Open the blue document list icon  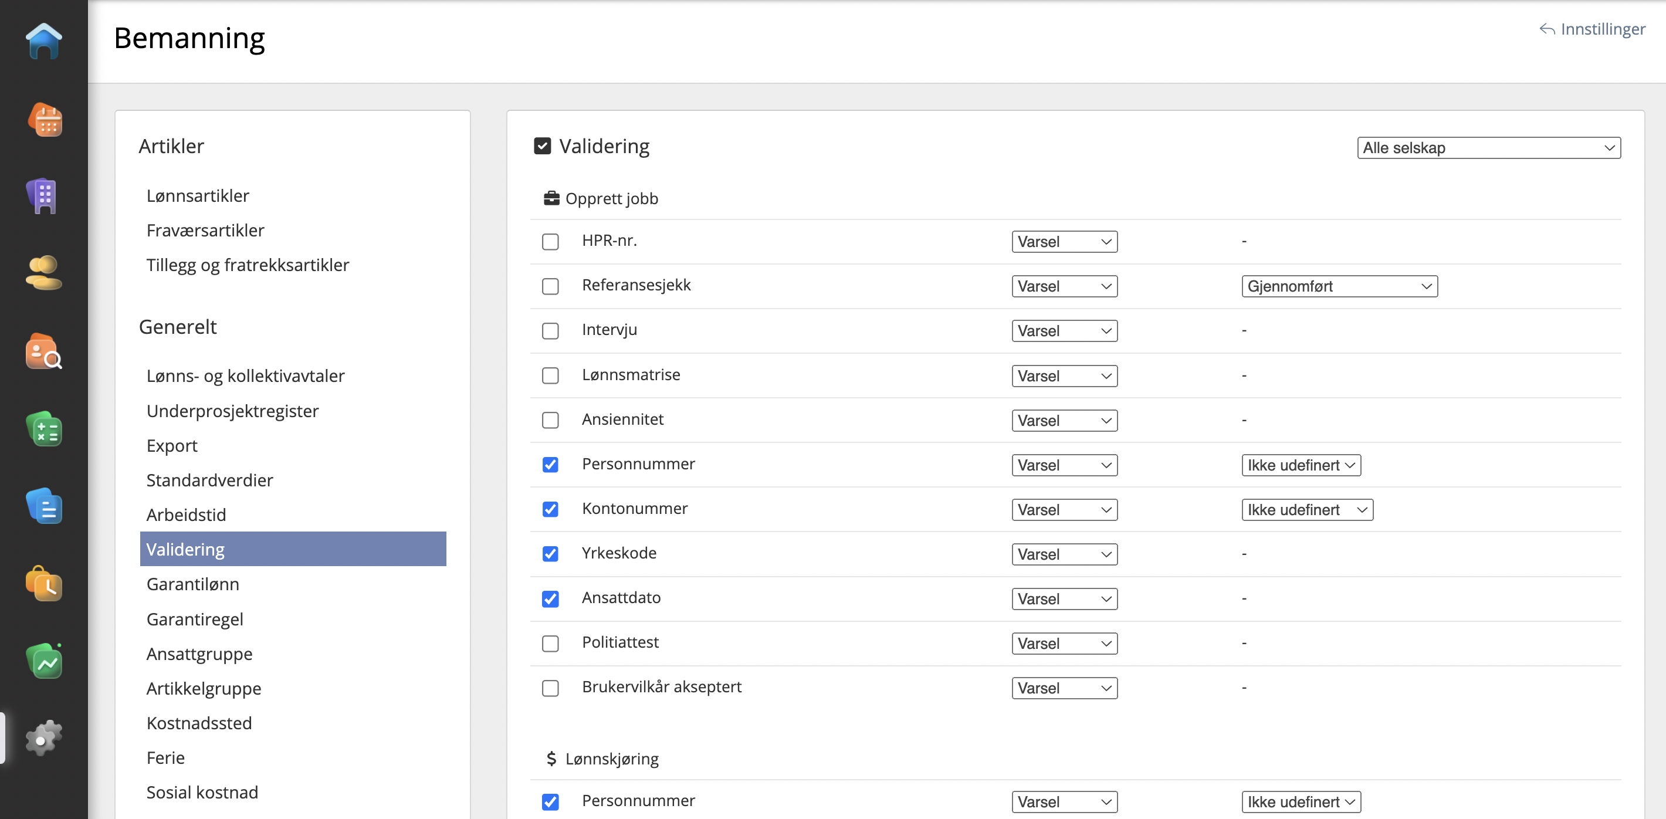(x=43, y=506)
